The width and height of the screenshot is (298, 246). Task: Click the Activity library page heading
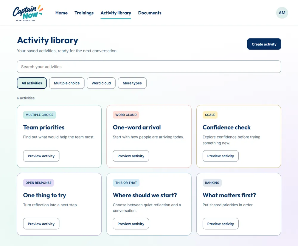coord(47,40)
